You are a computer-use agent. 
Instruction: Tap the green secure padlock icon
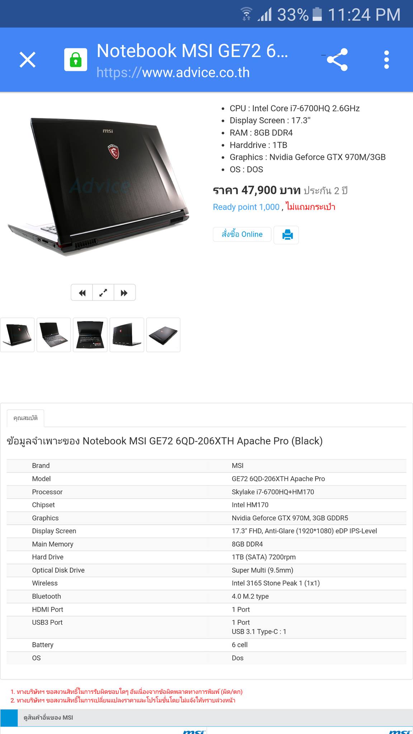[76, 59]
